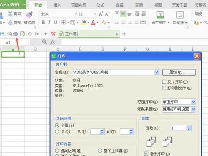The width and height of the screenshot is (208, 156).
Task: Click the Merge and Center icon
Action: [160, 15]
